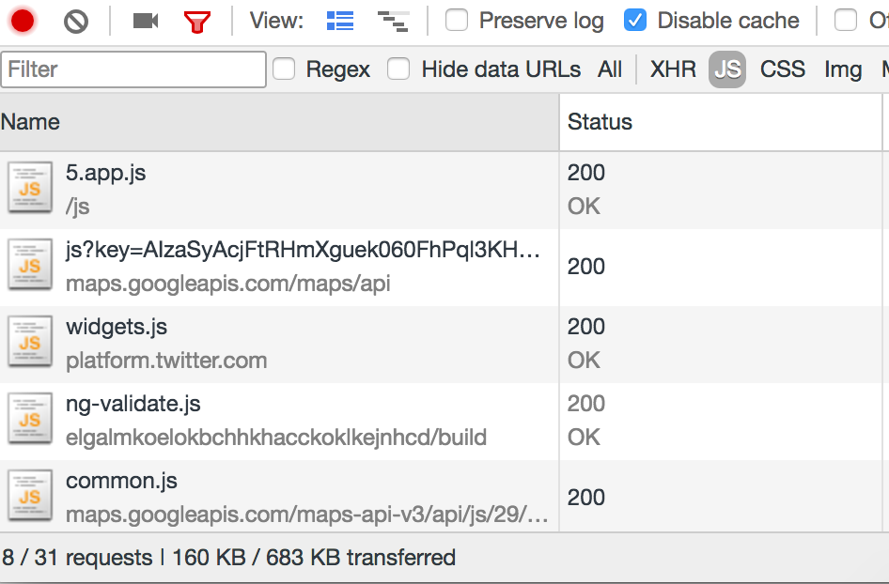Sort by the Name column header
The image size is (889, 584).
coord(279,122)
